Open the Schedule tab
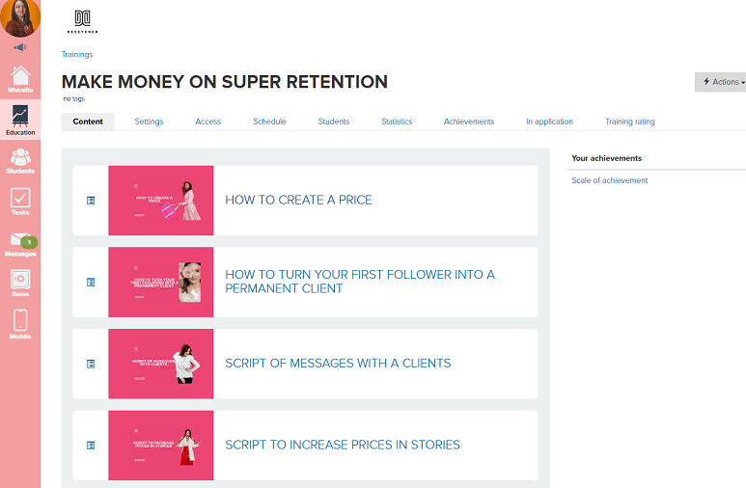 pyautogui.click(x=269, y=122)
